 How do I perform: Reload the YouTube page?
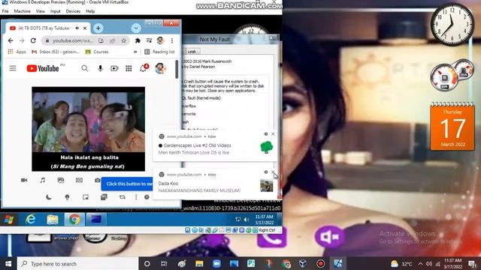click(33, 40)
